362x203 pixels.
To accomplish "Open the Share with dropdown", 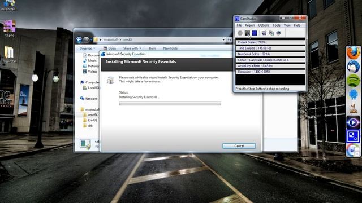I will 132,48.
